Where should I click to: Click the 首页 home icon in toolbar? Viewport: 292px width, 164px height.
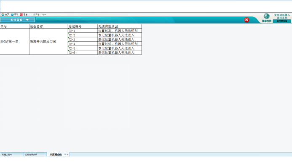(x=3, y=14)
